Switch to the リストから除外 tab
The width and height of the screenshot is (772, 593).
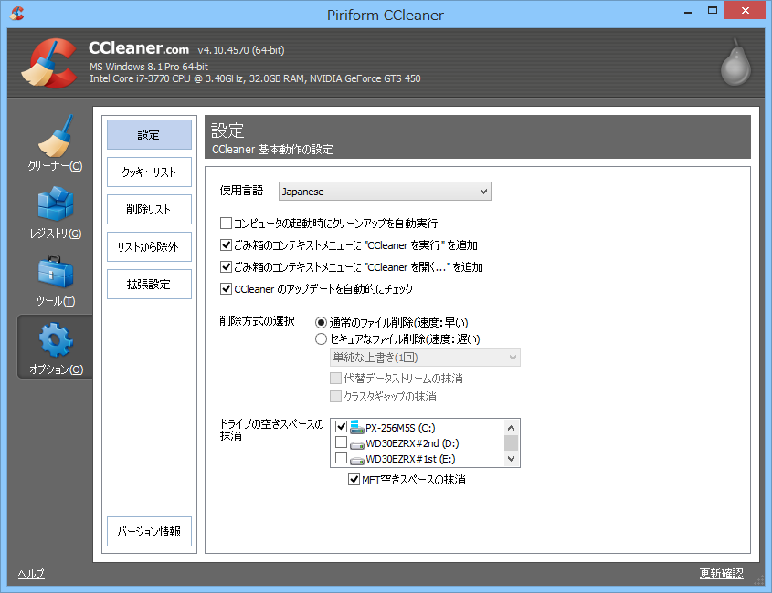(149, 247)
